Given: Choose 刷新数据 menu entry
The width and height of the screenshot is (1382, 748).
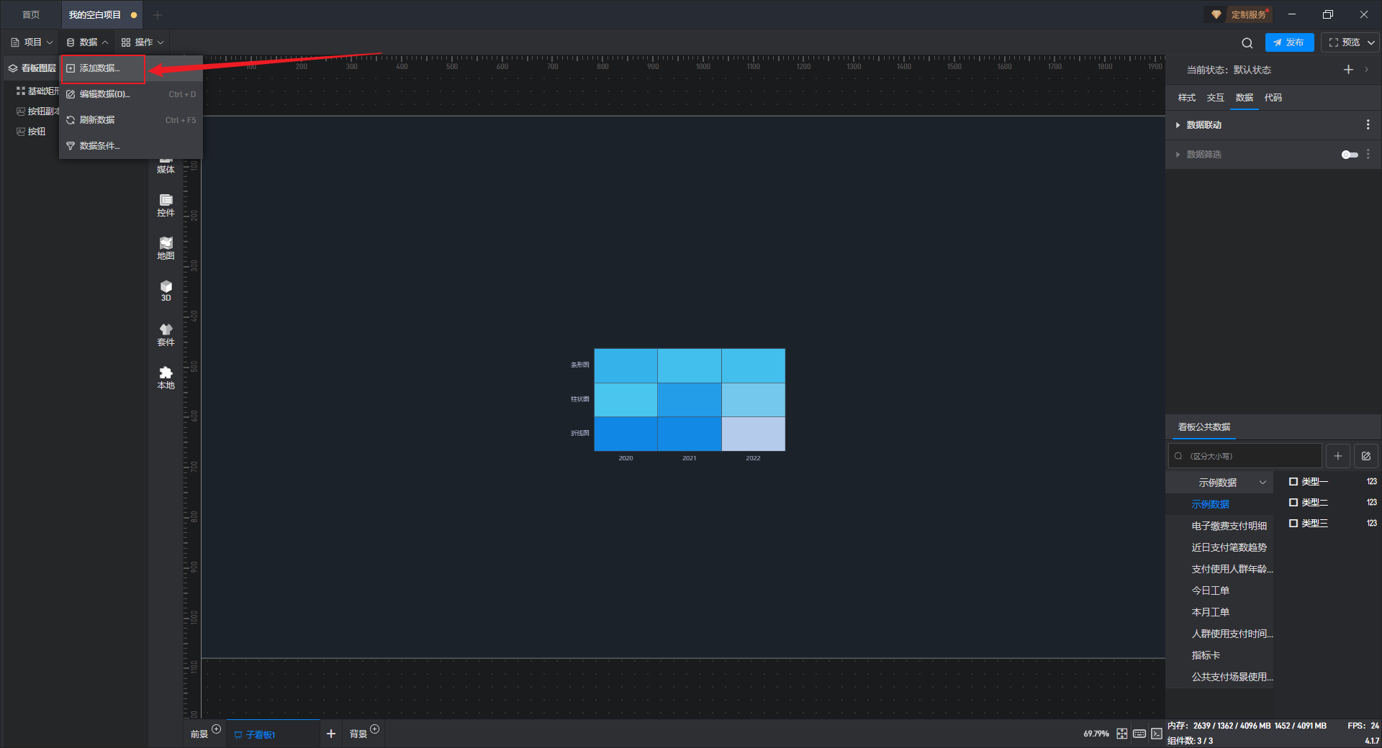Looking at the screenshot, I should [131, 120].
